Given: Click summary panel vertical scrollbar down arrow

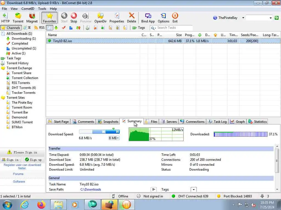Looking at the screenshot, I should pyautogui.click(x=277, y=189).
